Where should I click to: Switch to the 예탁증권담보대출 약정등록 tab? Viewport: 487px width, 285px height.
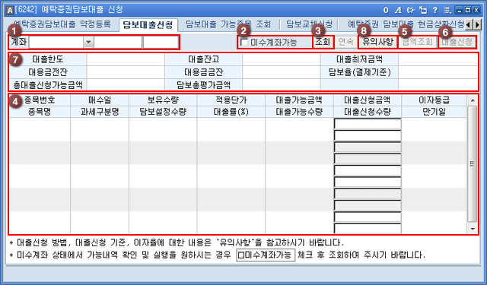(62, 24)
